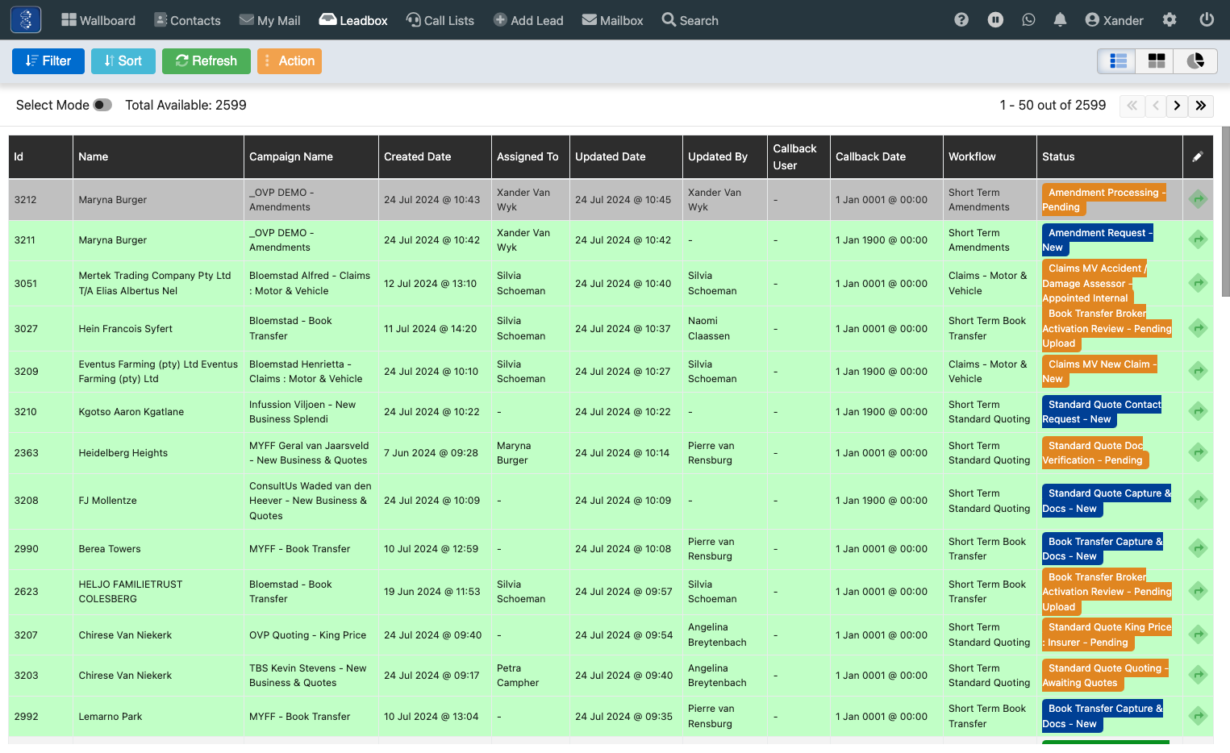Open the Filter options

(x=48, y=61)
